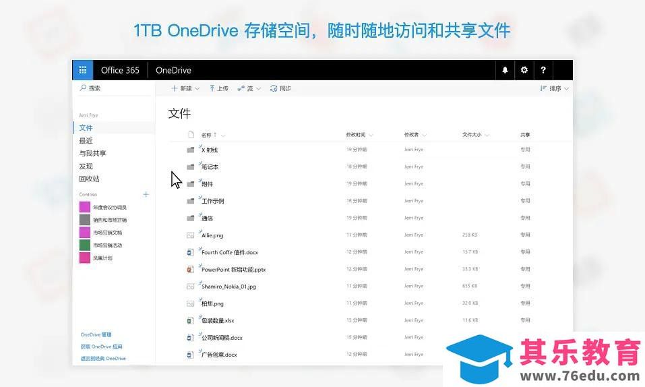
Task: Click the OneDrive title in header
Action: (173, 70)
